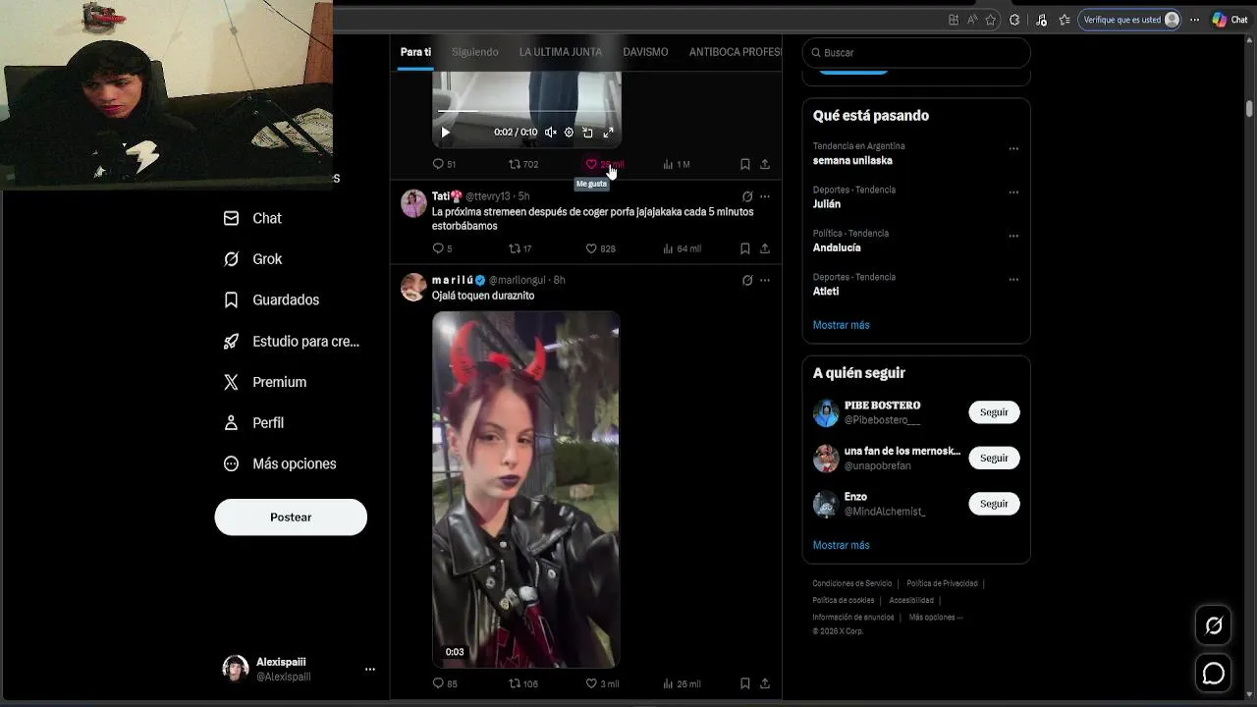This screenshot has width=1257, height=707.
Task: Repost the top video post (702)
Action: 523,164
